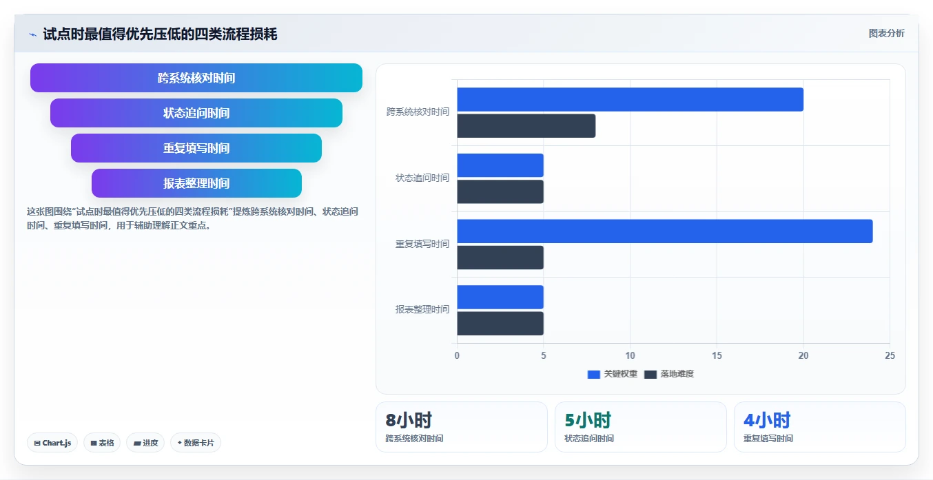Click the blue bar for 跨系统核对时间
933x480 pixels.
point(630,99)
